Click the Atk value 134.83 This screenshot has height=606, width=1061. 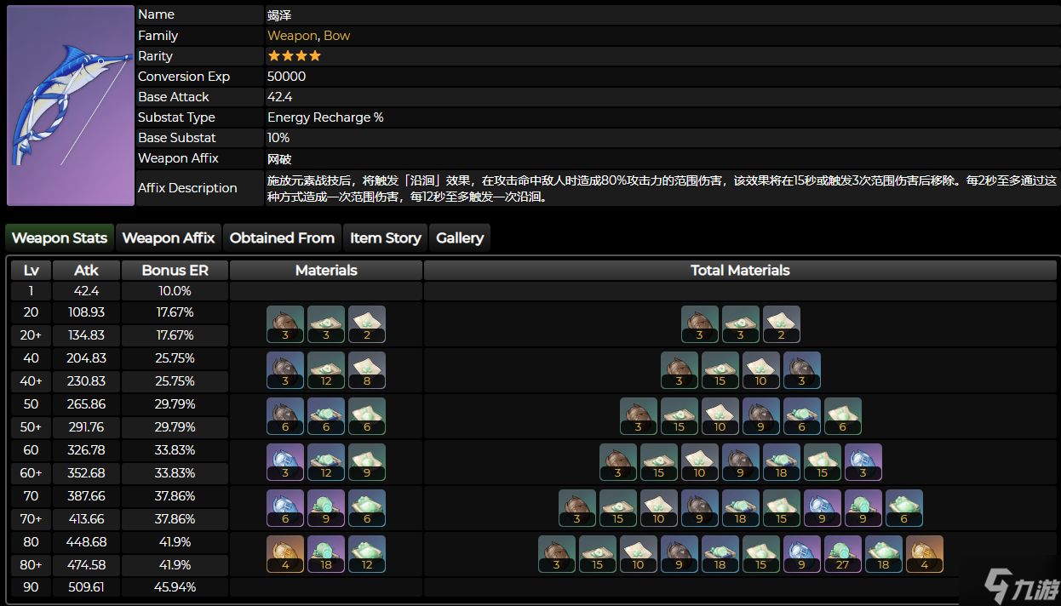(86, 335)
